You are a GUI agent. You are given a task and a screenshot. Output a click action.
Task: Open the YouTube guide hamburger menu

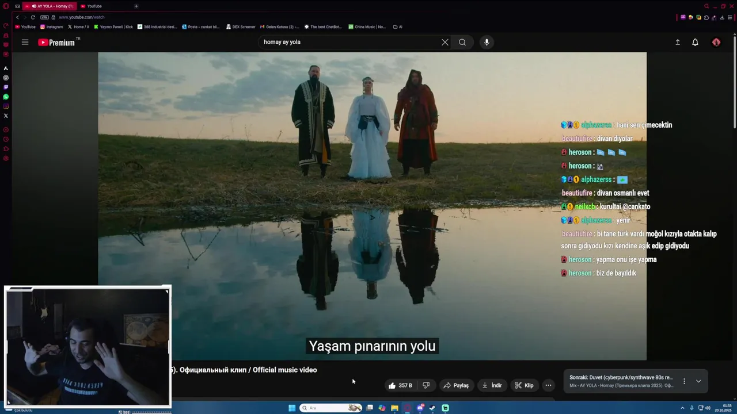[25, 42]
